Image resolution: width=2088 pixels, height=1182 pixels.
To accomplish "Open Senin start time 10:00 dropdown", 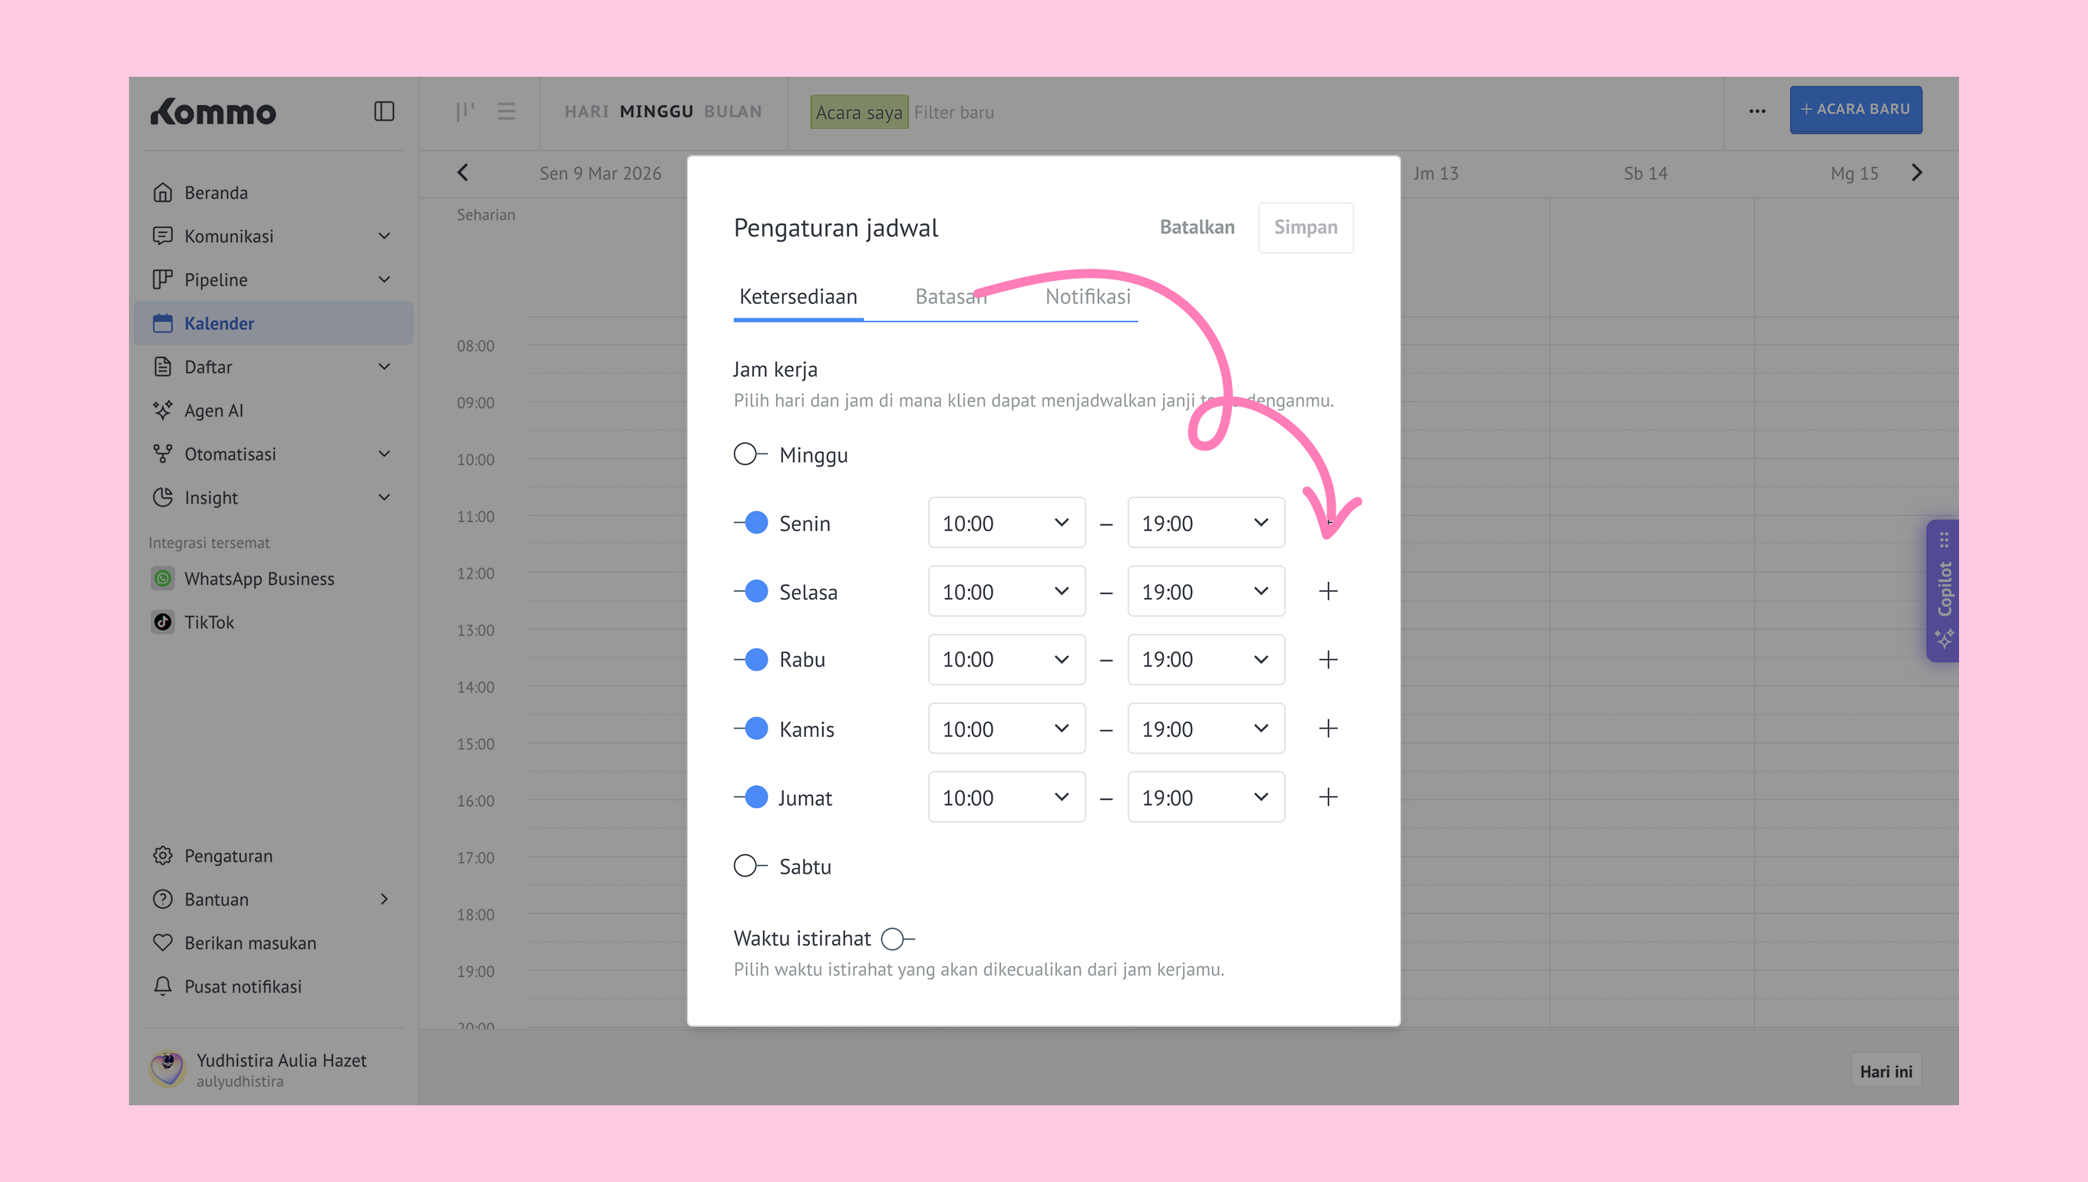I will pyautogui.click(x=1006, y=523).
